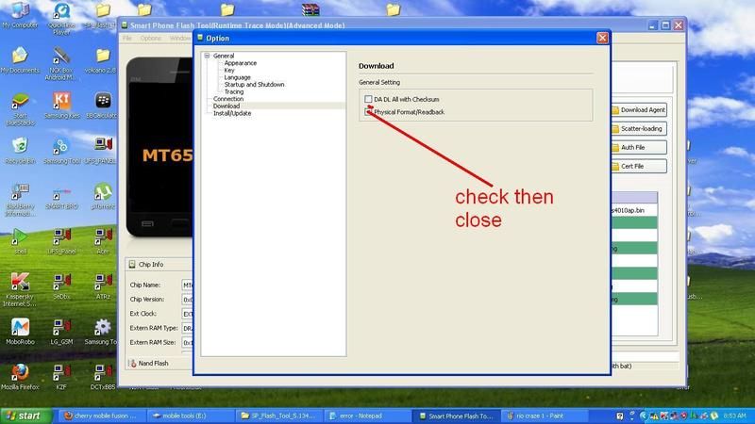Close the Option dialog

click(602, 38)
